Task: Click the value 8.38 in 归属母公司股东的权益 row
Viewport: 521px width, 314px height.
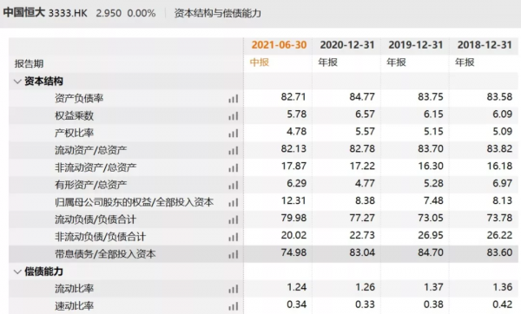Action: pyautogui.click(x=365, y=200)
